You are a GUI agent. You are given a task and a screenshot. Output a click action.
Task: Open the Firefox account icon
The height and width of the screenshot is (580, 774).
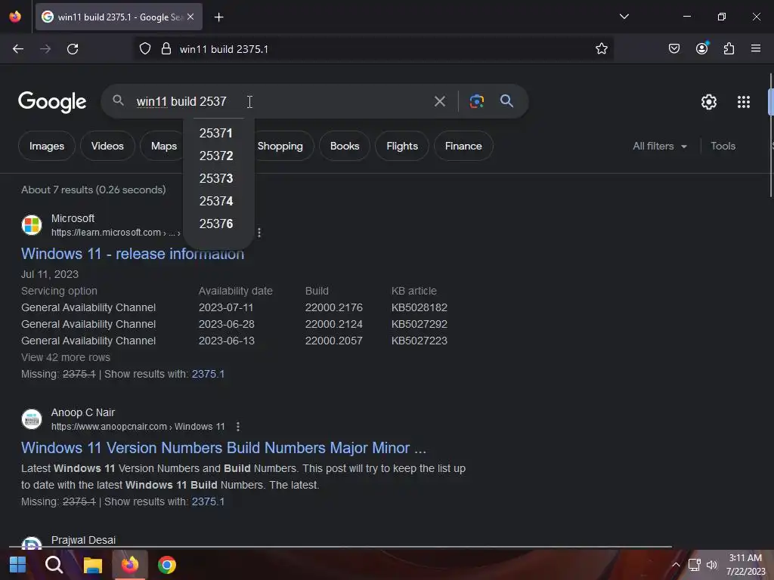click(701, 48)
